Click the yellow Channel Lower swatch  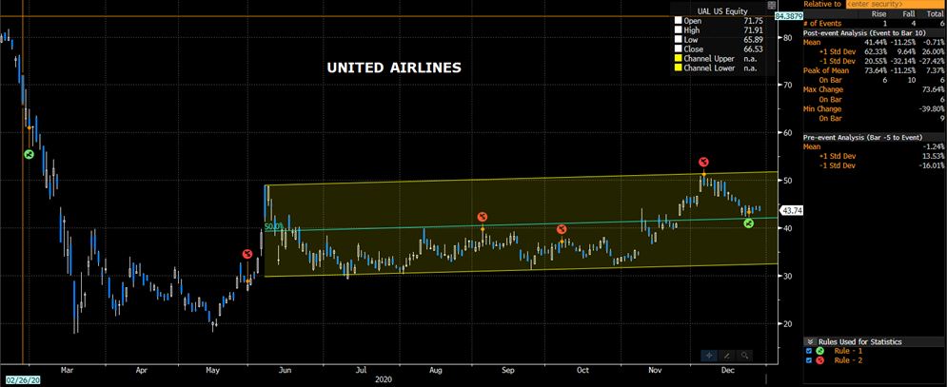[x=679, y=68]
